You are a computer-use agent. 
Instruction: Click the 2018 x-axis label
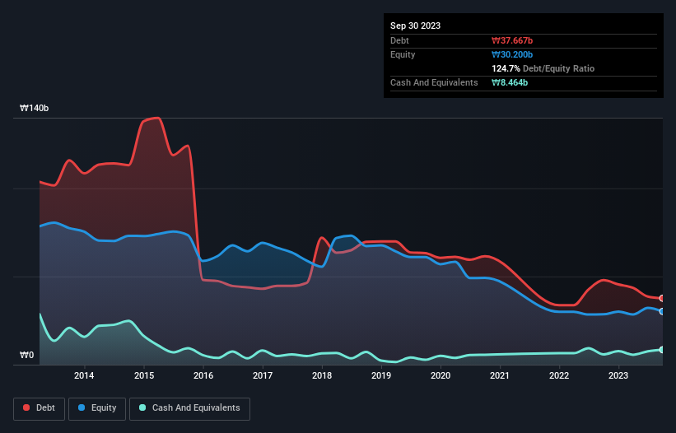click(322, 375)
